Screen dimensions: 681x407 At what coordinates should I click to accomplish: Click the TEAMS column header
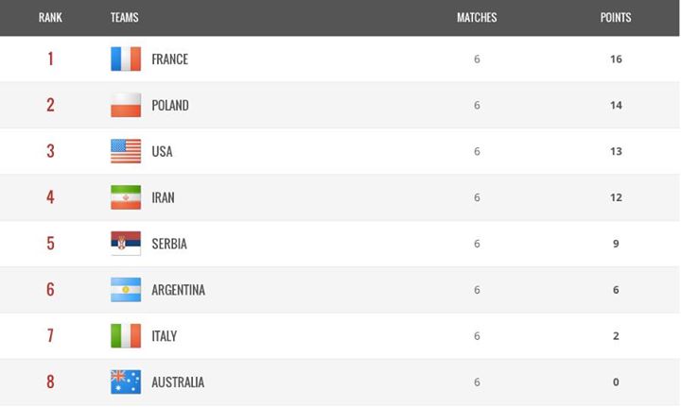point(124,17)
